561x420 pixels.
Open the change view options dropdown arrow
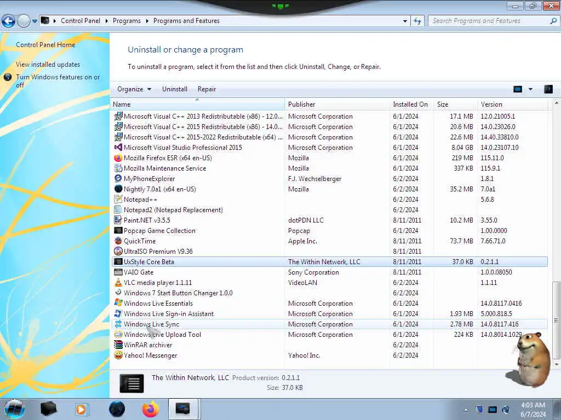point(530,89)
